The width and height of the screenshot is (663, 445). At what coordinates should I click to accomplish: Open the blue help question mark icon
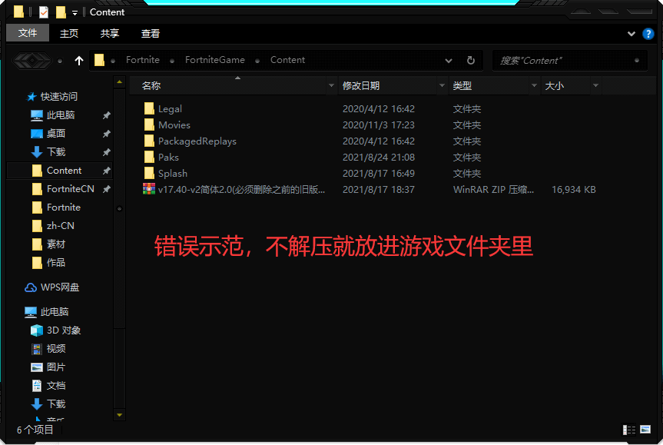pos(648,34)
